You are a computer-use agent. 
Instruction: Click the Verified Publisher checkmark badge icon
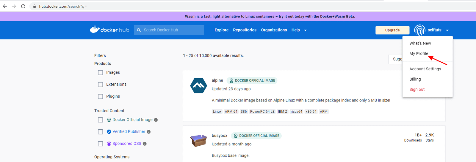point(109,132)
